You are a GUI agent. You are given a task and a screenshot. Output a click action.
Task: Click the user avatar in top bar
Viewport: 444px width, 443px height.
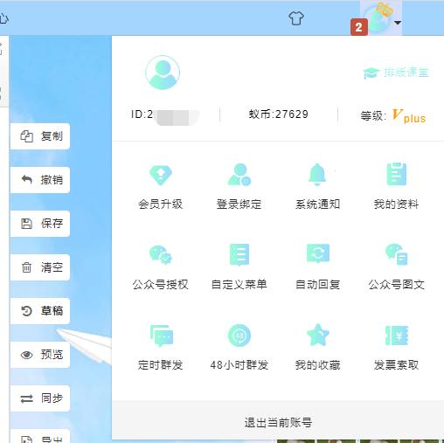pyautogui.click(x=378, y=18)
